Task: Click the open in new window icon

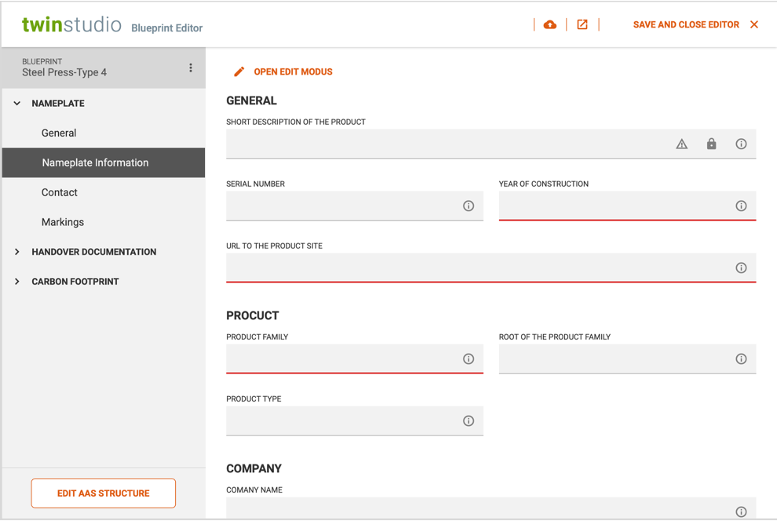Action: (582, 24)
